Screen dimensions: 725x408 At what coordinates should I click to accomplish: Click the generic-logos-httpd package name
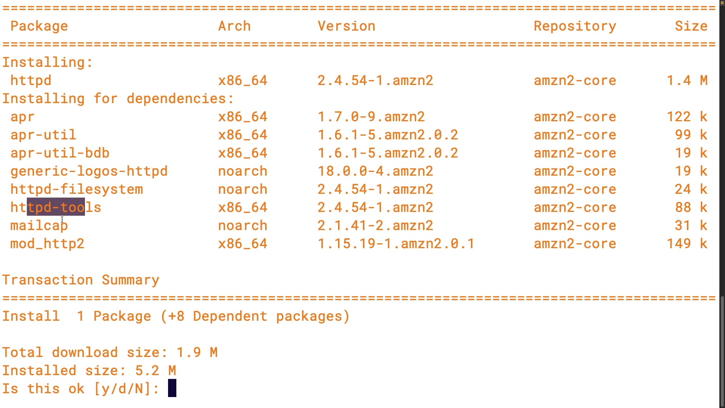coord(89,171)
